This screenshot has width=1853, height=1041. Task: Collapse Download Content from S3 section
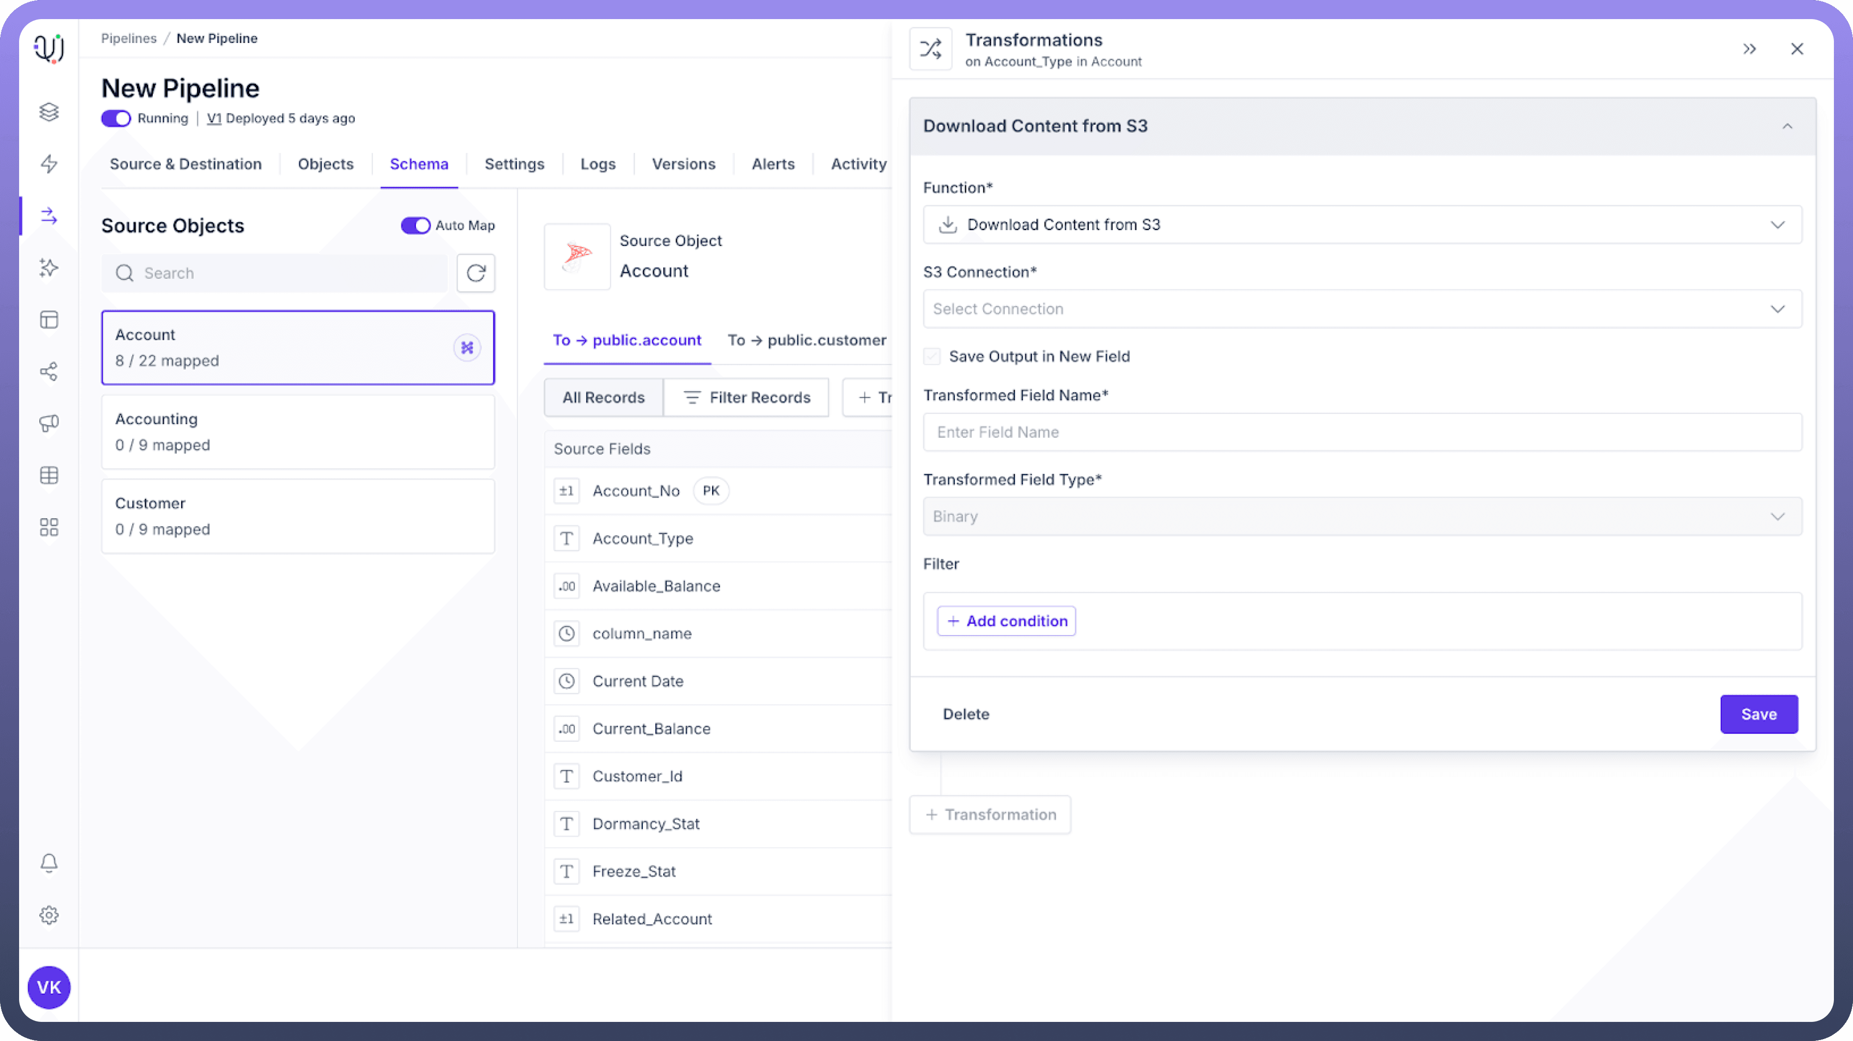coord(1787,127)
